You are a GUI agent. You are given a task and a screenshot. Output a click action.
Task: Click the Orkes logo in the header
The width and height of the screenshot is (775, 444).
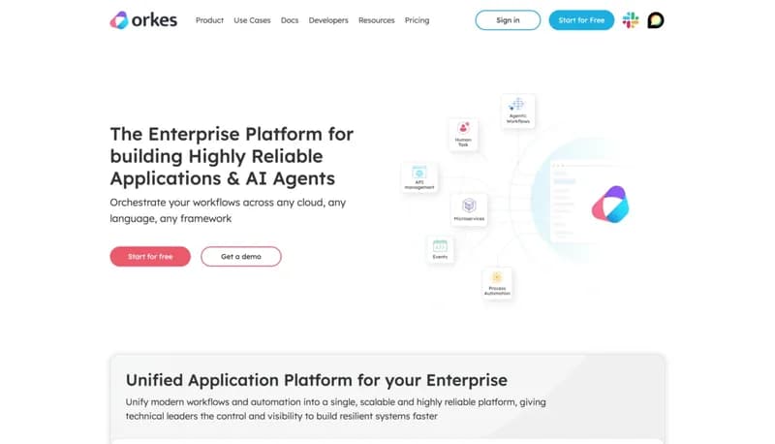pos(143,20)
